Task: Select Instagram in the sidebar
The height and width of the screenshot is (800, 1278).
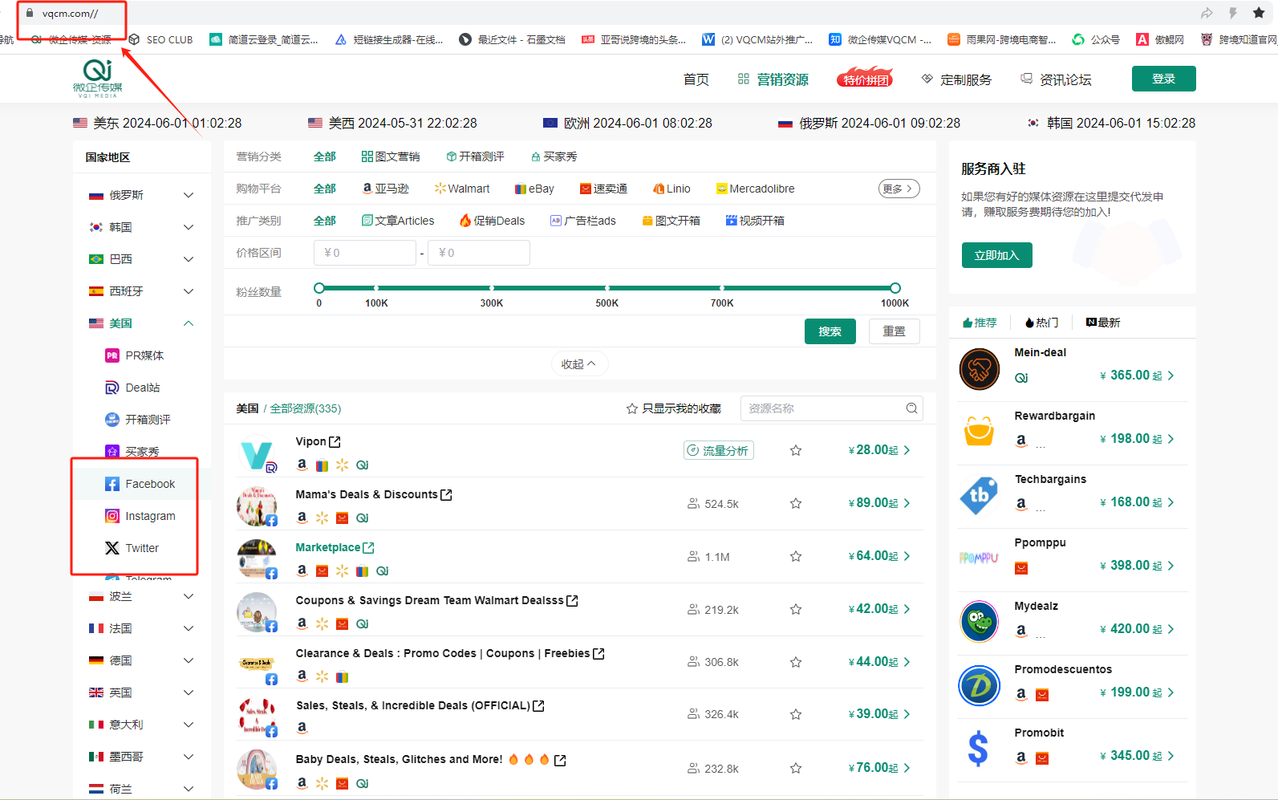Action: (x=140, y=516)
